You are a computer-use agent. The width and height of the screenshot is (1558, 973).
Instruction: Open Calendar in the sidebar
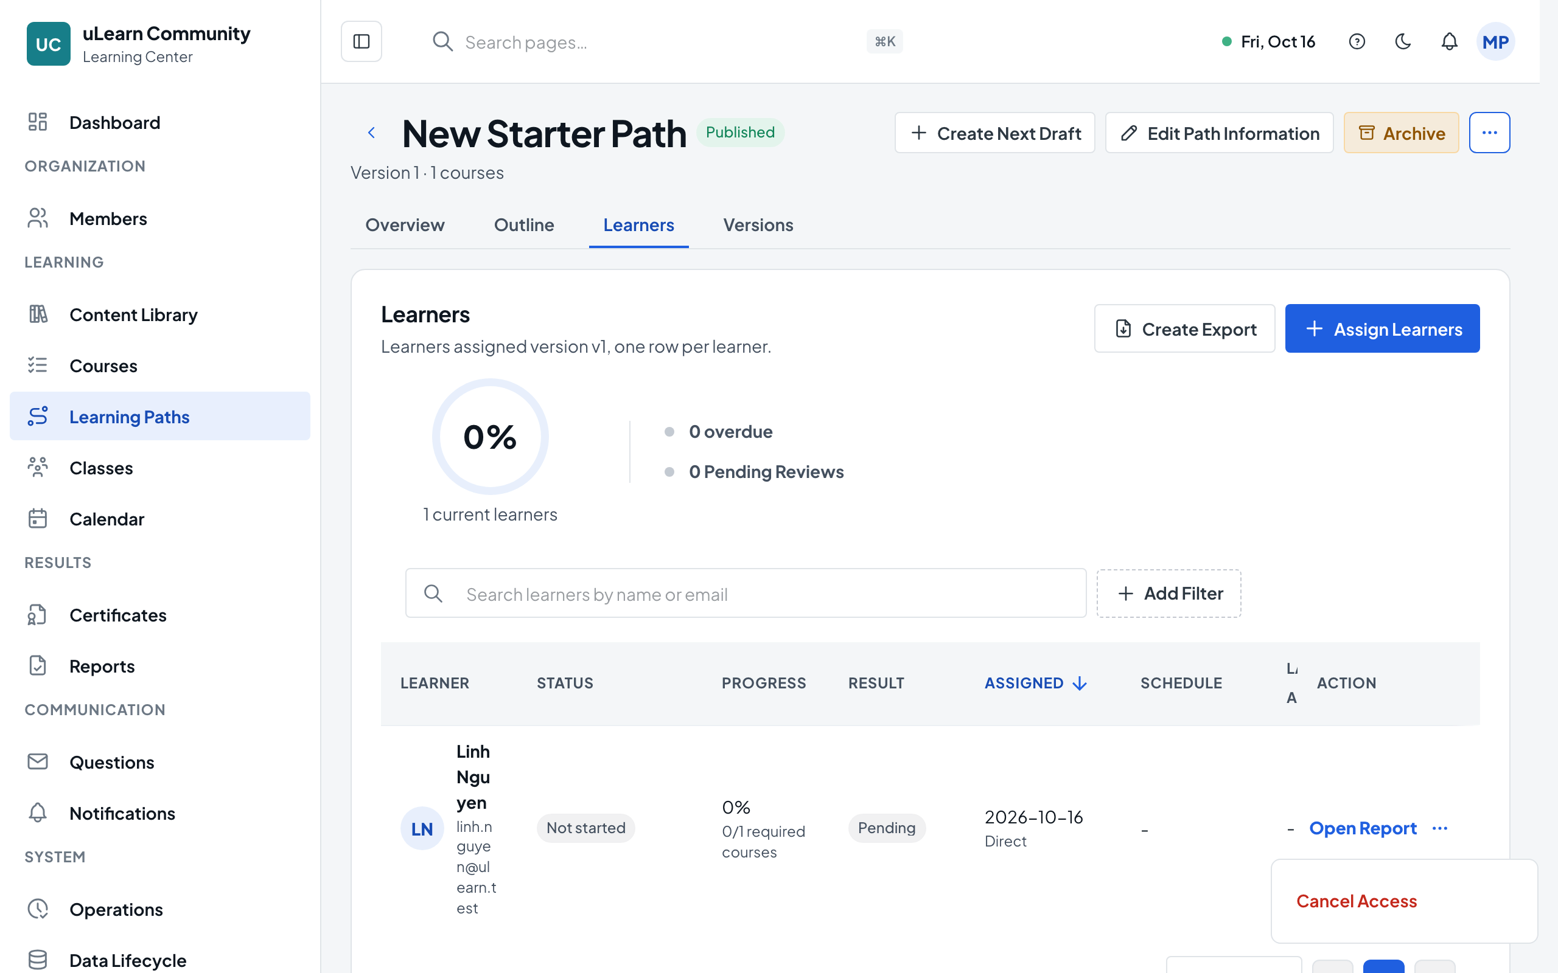coord(159,519)
